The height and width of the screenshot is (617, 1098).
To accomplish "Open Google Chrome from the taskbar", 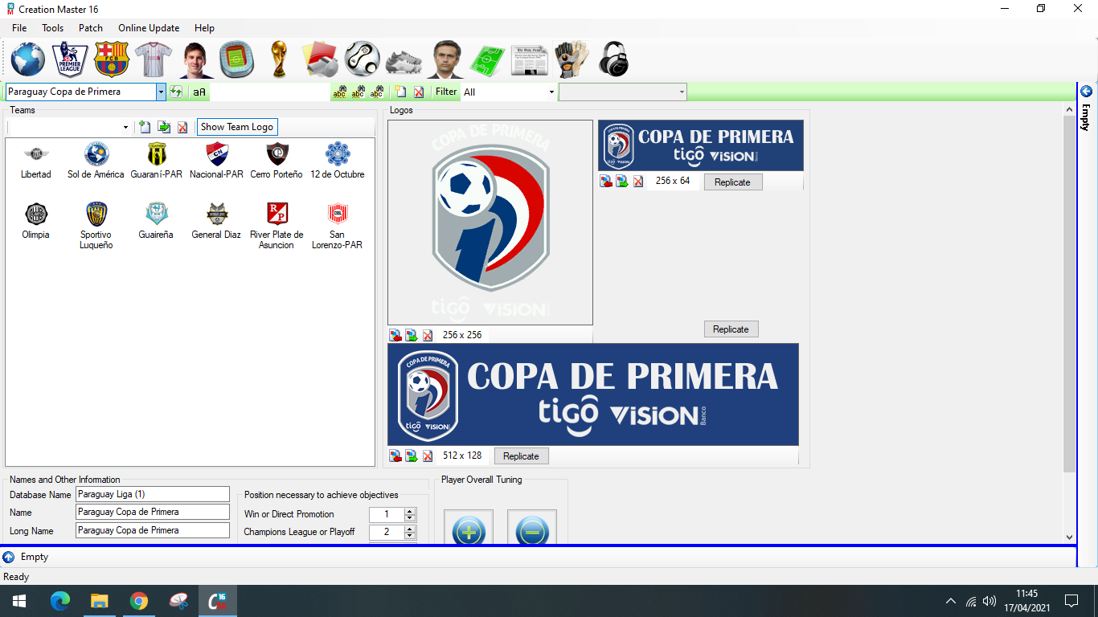I will 139,601.
